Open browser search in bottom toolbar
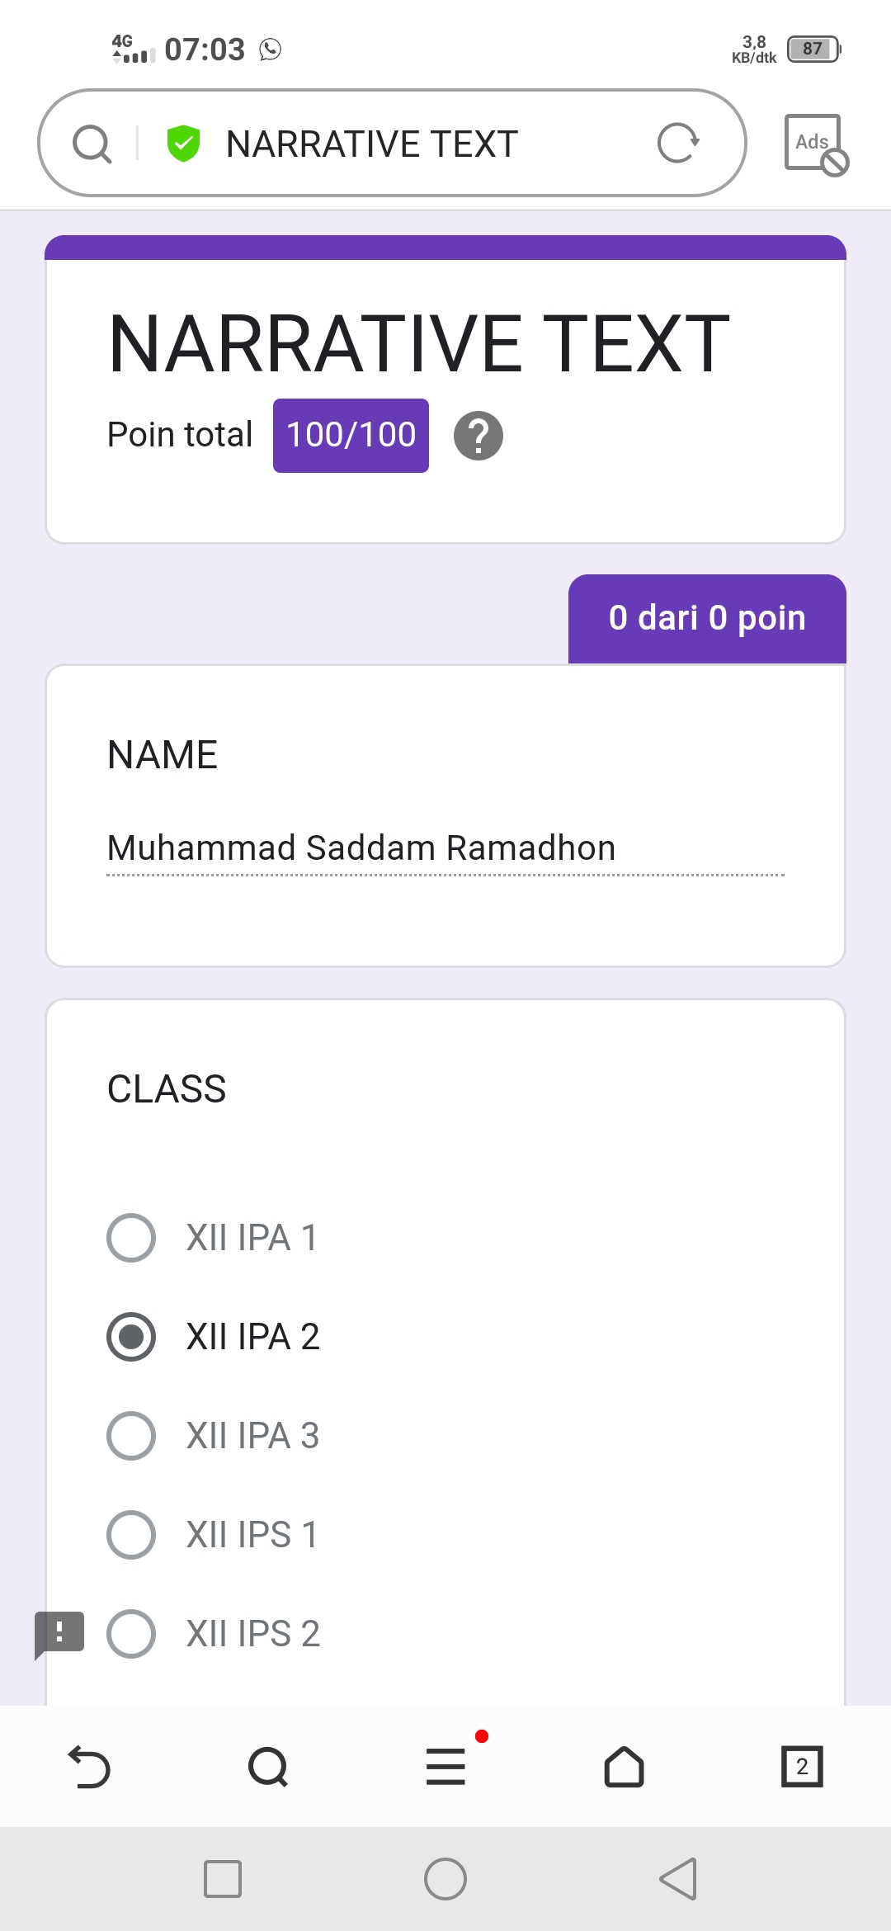The image size is (891, 1931). [267, 1767]
